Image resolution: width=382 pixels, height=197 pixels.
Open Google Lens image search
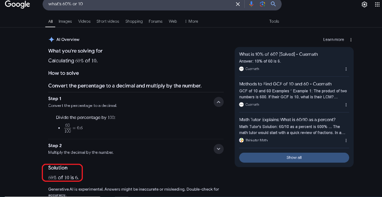[262, 4]
